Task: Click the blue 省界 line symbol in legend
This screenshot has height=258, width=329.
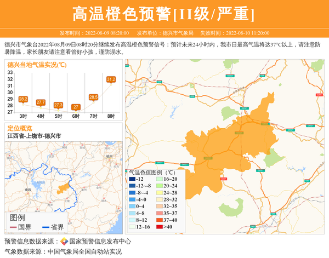Action: coord(46,227)
